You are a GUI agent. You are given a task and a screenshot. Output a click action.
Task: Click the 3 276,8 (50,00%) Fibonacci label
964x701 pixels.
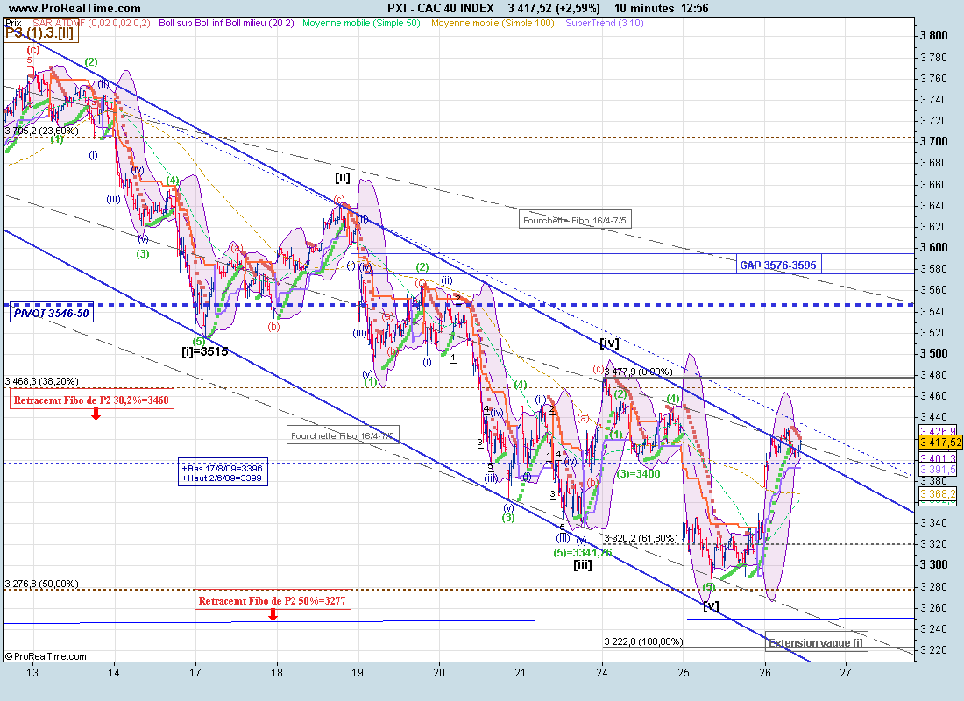pyautogui.click(x=42, y=584)
